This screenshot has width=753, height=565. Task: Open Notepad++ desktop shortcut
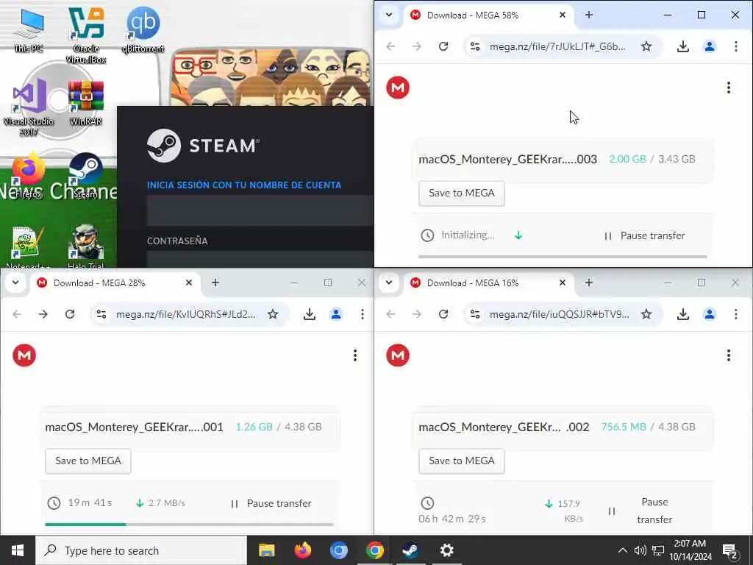point(28,247)
